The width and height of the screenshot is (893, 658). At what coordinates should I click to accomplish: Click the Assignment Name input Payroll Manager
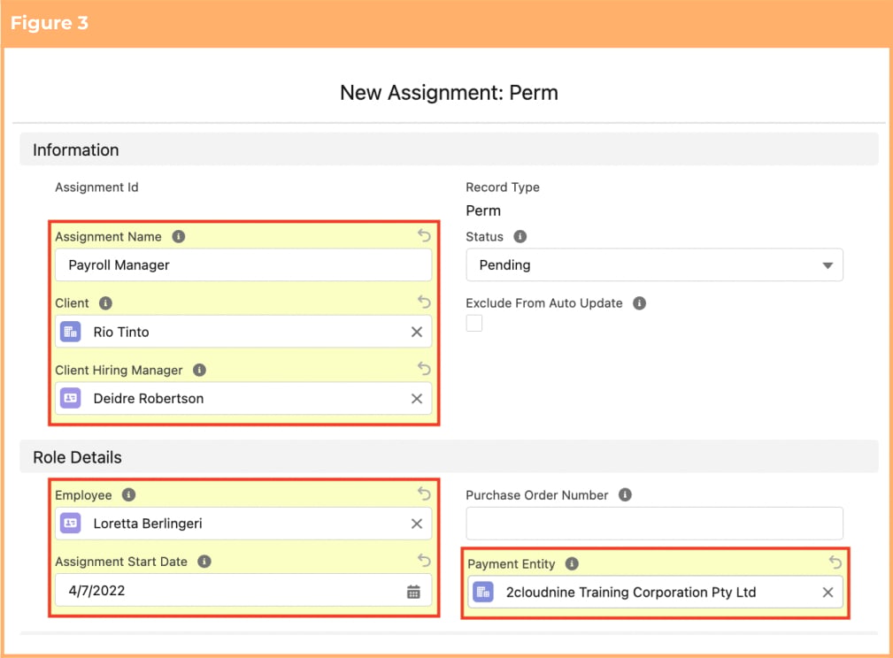(x=243, y=264)
